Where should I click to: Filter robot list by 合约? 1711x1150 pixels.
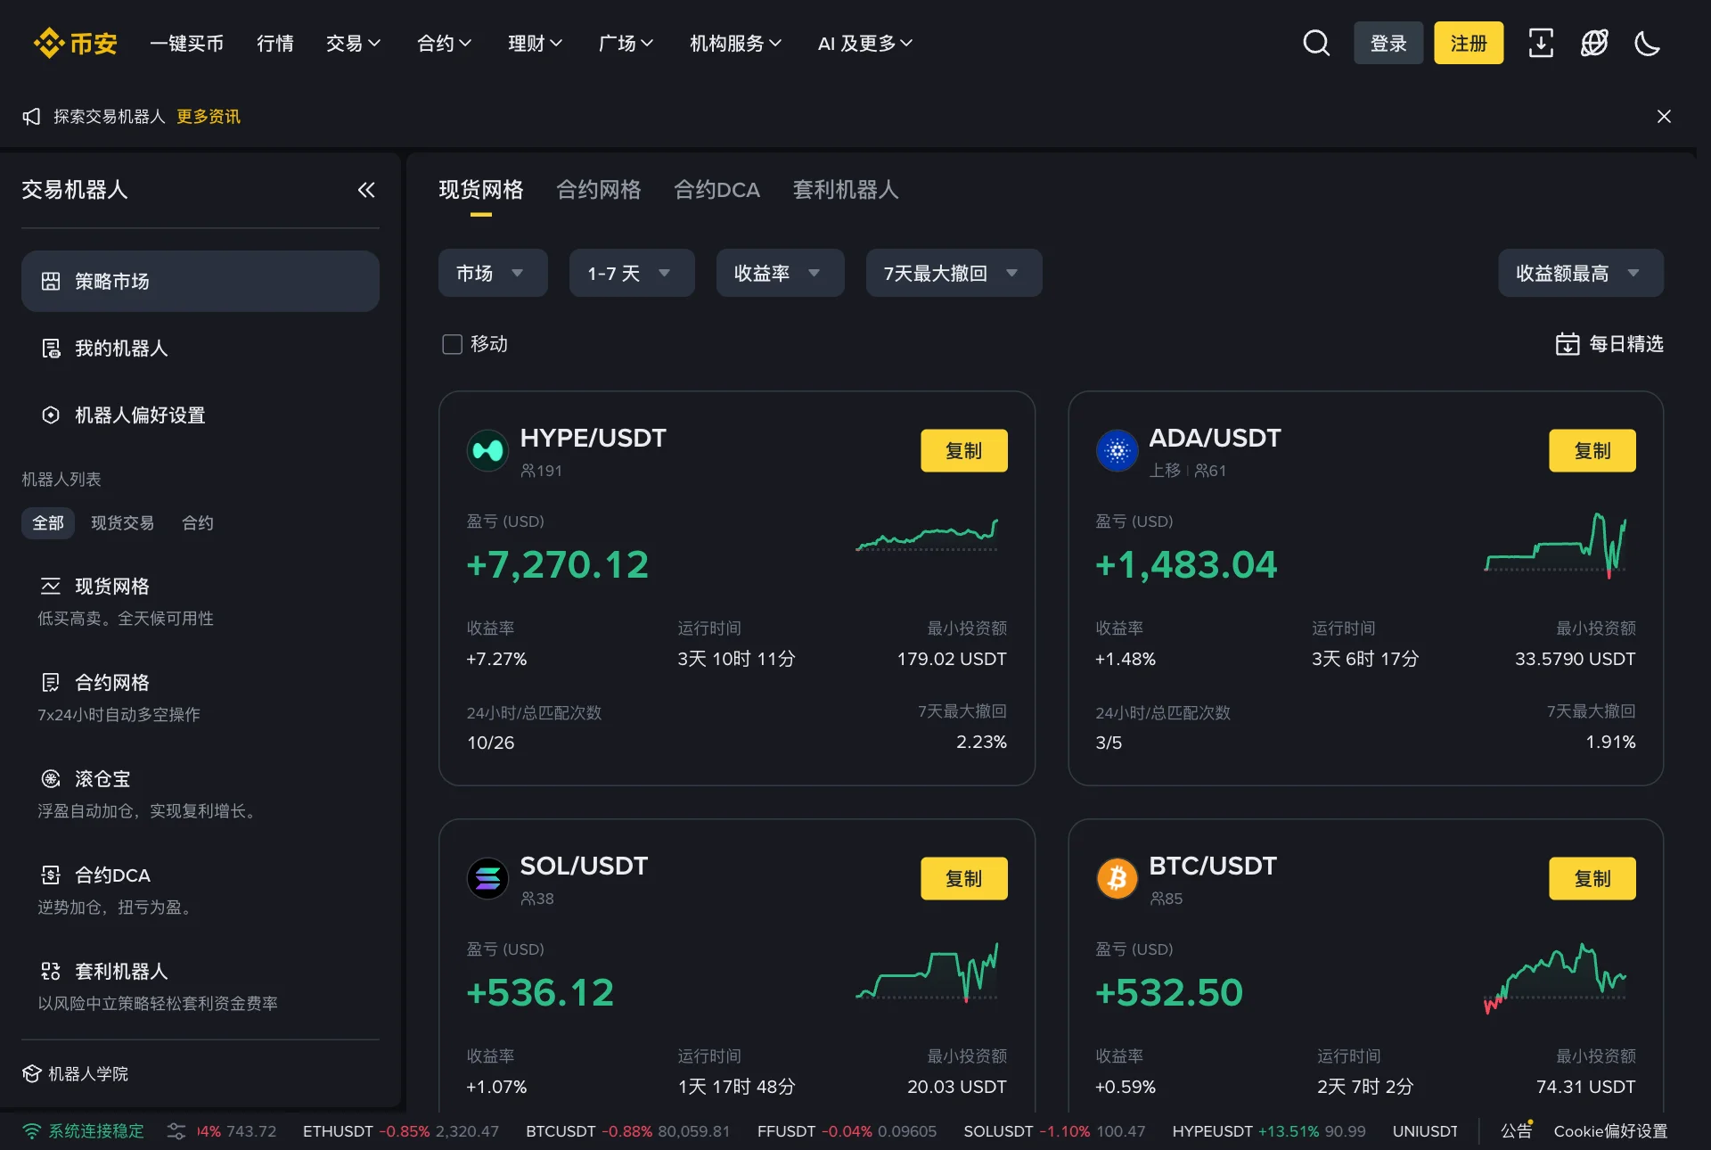click(198, 523)
